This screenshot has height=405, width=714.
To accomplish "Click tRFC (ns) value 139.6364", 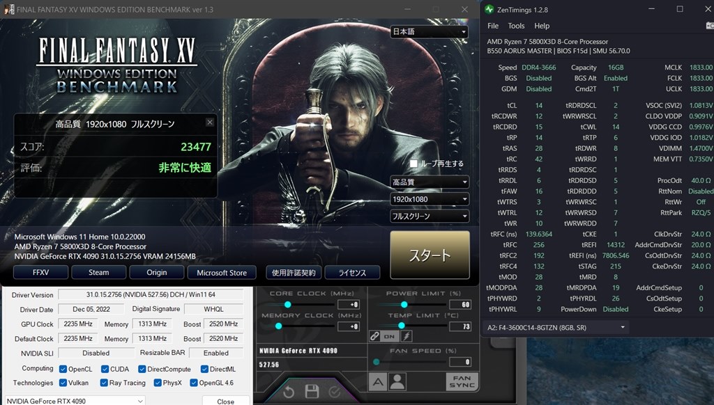I will click(539, 234).
